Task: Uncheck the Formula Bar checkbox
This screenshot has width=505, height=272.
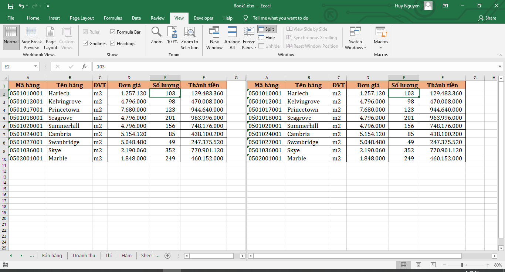Action: coord(113,32)
